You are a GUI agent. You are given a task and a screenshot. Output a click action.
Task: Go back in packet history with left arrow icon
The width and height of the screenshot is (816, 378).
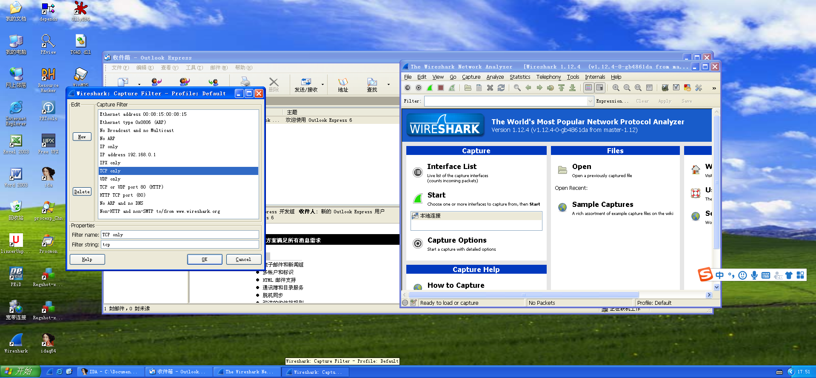tap(528, 88)
